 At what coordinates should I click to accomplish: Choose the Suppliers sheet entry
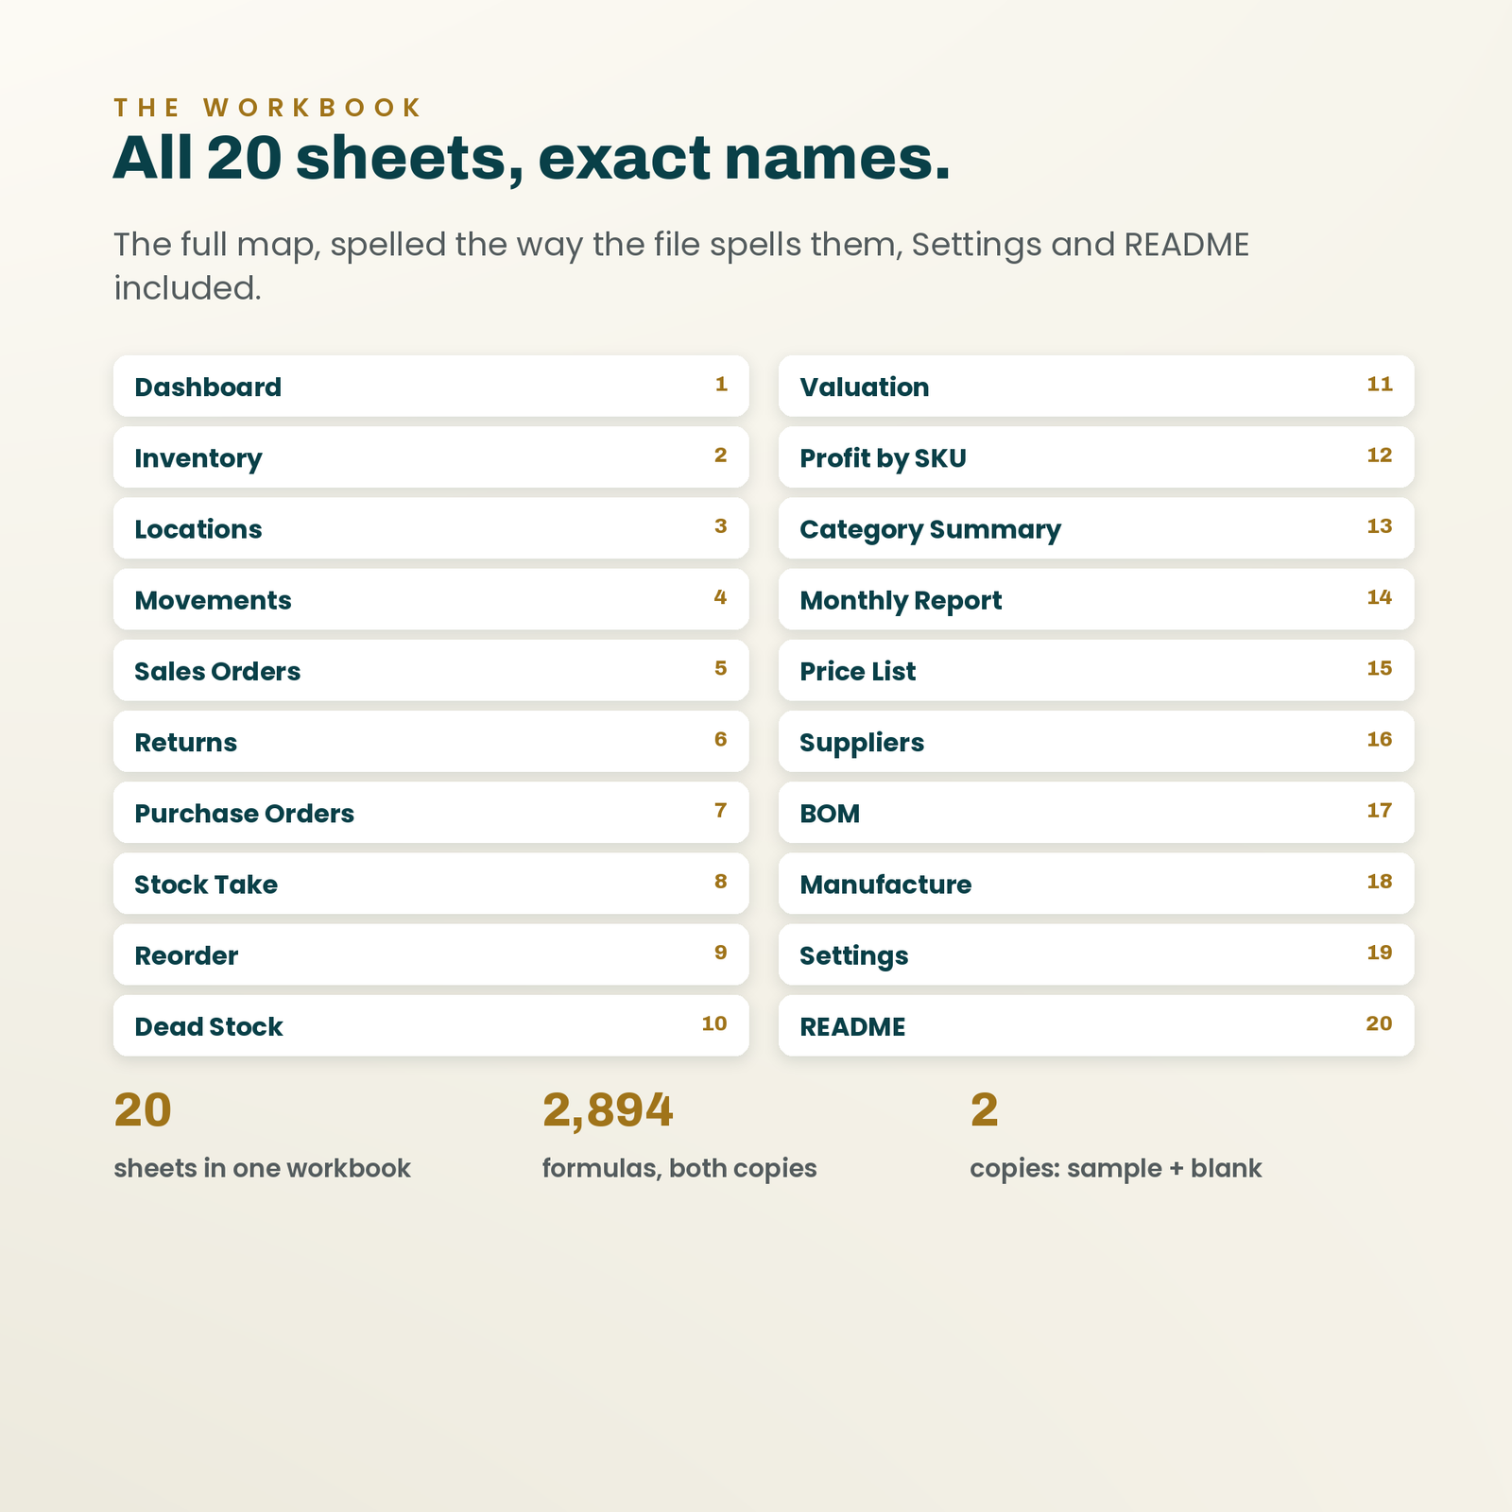pyautogui.click(x=1096, y=742)
